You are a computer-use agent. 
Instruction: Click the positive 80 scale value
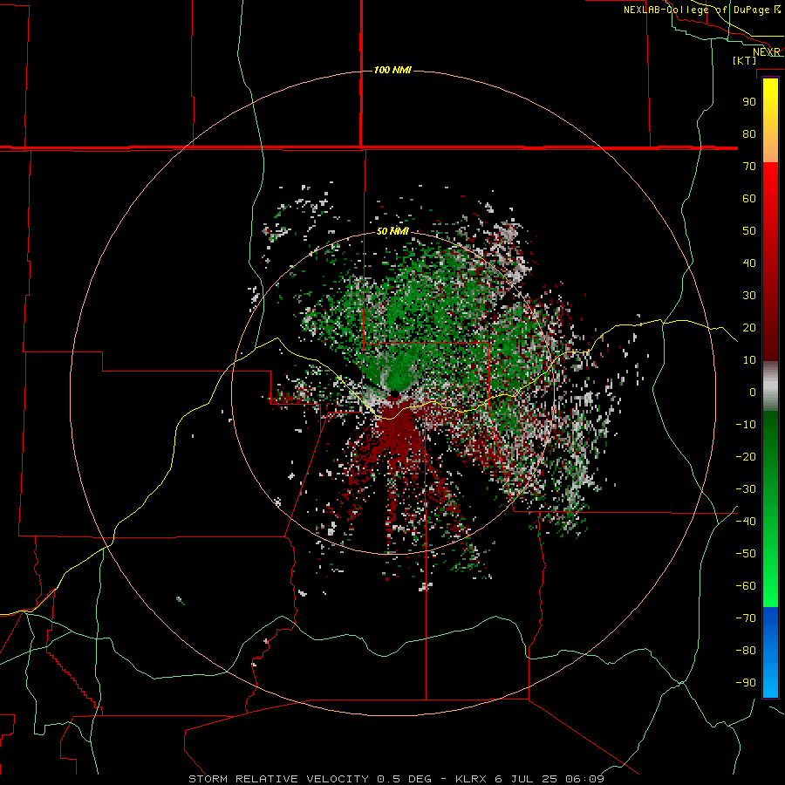749,133
